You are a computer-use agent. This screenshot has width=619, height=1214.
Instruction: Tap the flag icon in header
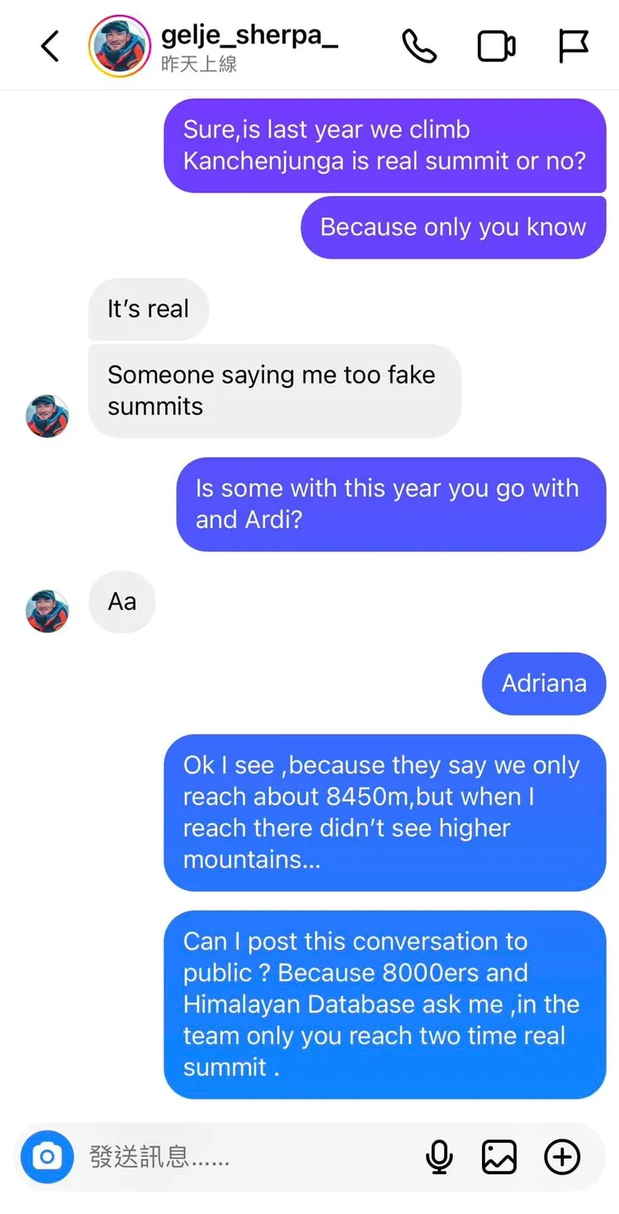(573, 46)
